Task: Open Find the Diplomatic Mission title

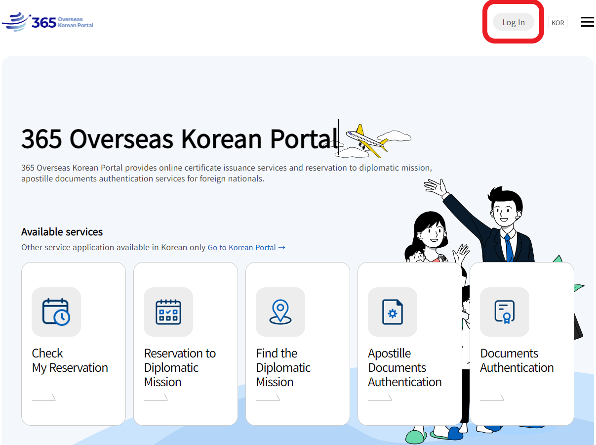Action: (283, 367)
